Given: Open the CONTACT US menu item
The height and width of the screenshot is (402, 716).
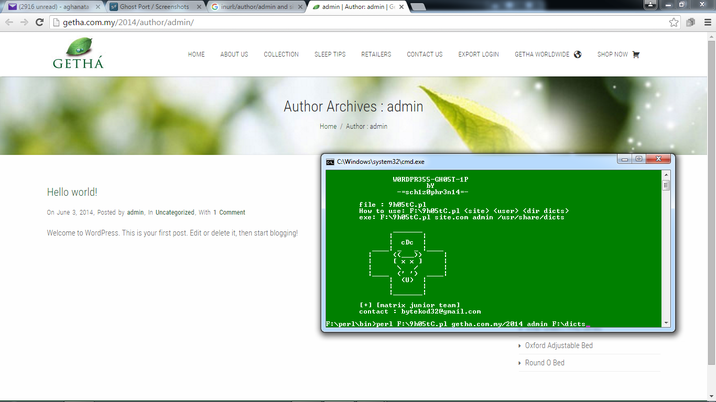Looking at the screenshot, I should [425, 54].
